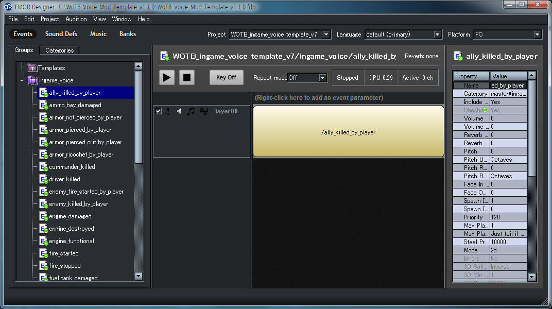Click the ally_killed_by_player event icon
The width and height of the screenshot is (552, 309).
pos(44,93)
